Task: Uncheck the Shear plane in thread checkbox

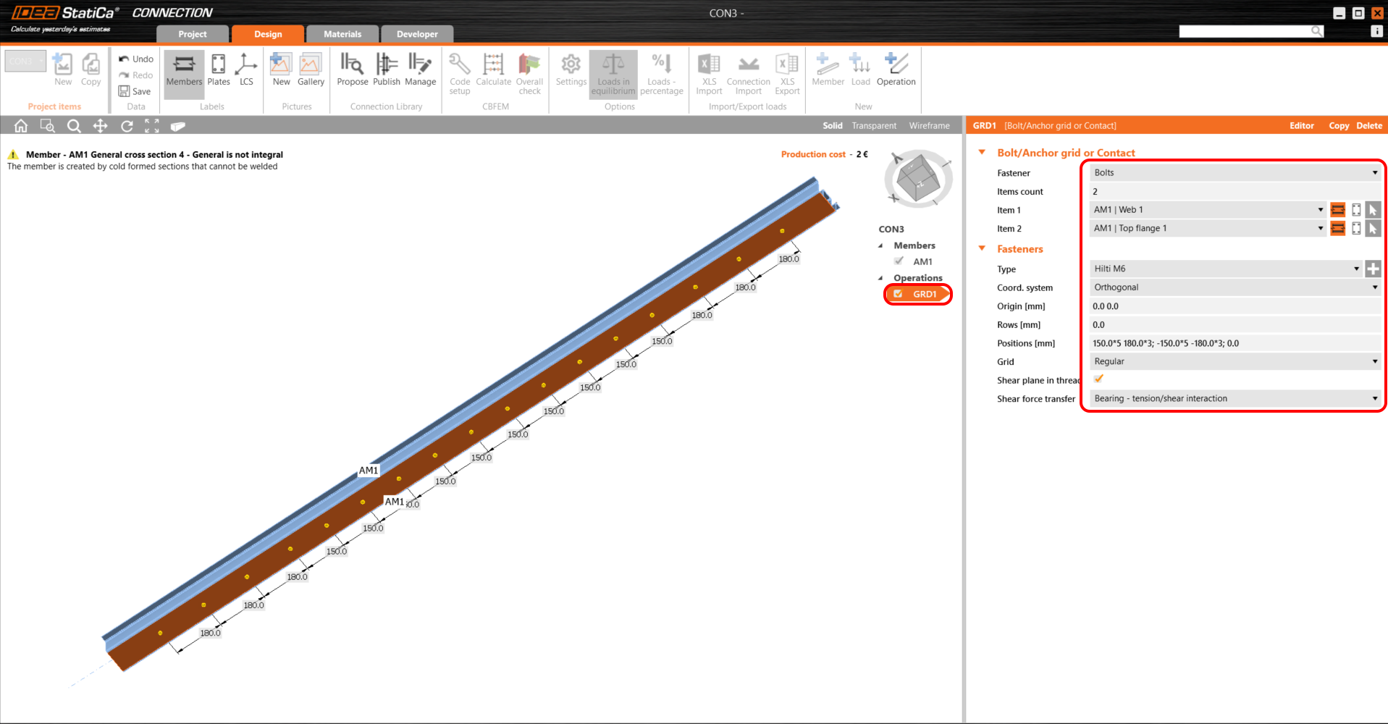Action: [1098, 379]
